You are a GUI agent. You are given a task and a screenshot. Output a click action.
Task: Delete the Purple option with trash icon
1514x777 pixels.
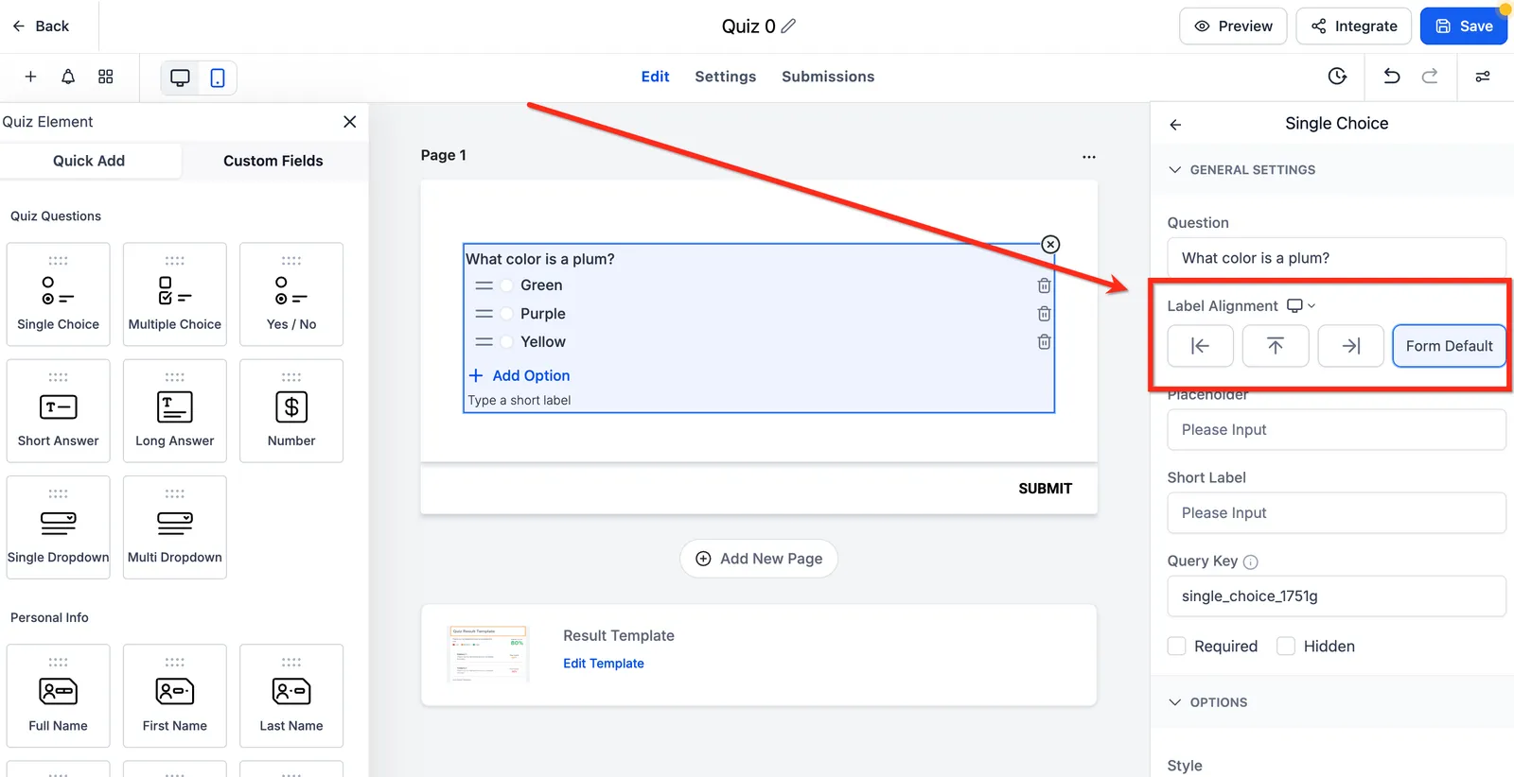(1044, 314)
